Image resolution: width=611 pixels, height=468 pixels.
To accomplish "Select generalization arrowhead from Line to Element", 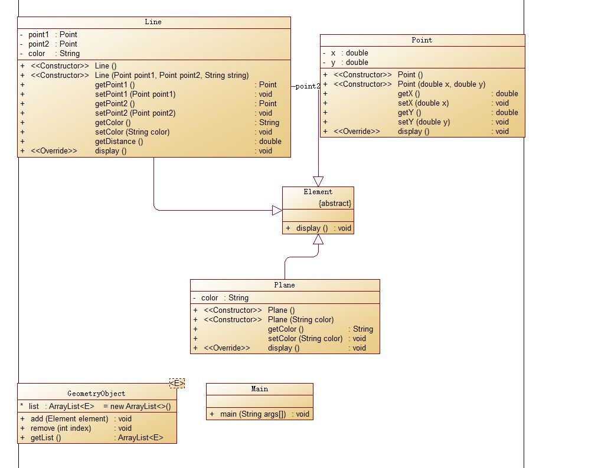I will [277, 211].
